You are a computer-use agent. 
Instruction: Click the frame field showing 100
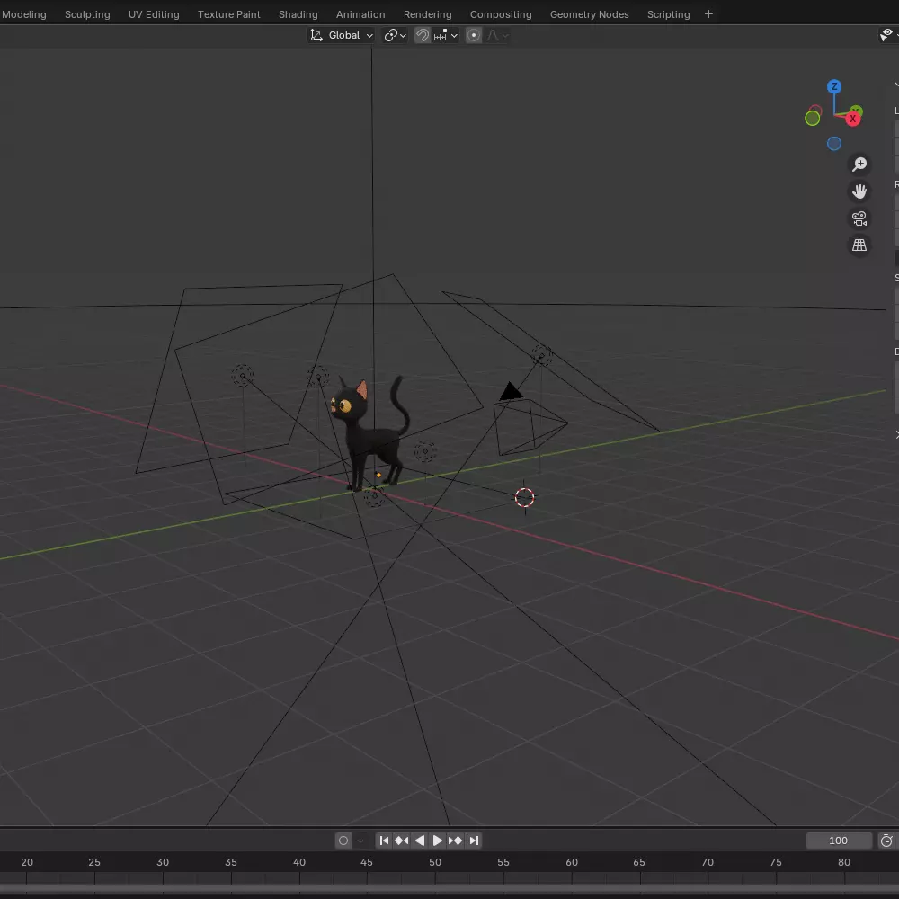tap(838, 841)
